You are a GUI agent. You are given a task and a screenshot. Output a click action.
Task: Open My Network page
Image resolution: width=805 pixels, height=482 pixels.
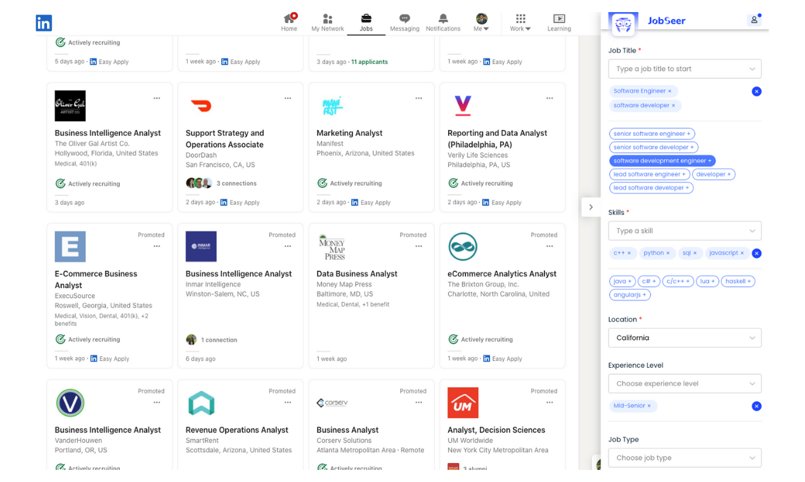coord(327,22)
